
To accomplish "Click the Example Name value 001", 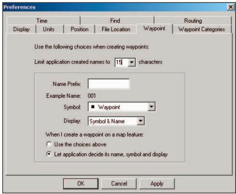I will pos(92,96).
